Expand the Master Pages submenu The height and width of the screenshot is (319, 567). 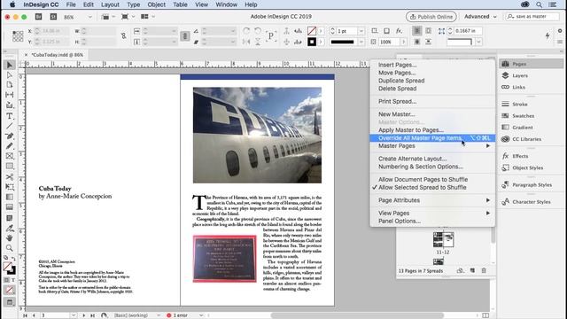click(x=432, y=145)
